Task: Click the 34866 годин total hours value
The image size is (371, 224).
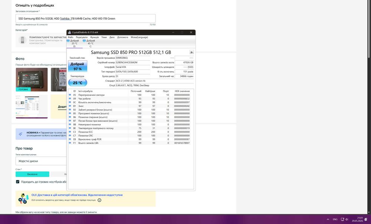Action: [x=184, y=76]
